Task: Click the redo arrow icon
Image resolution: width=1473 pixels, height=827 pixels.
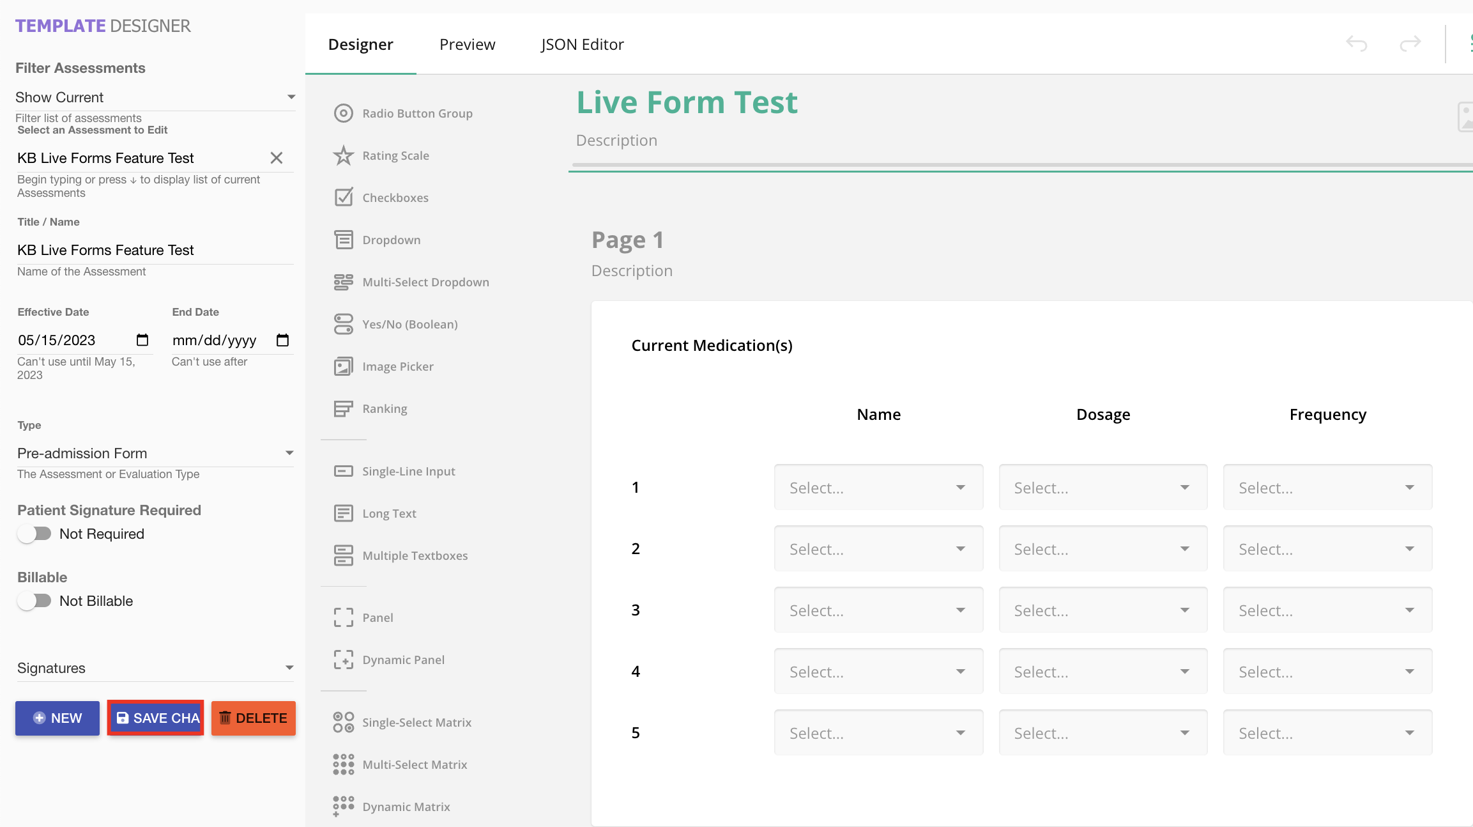Action: tap(1410, 43)
